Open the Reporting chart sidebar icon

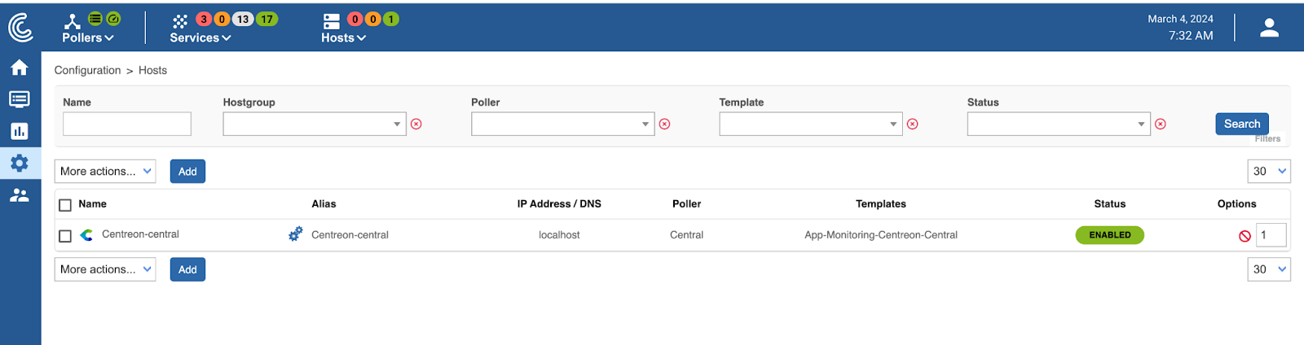pyautogui.click(x=20, y=131)
